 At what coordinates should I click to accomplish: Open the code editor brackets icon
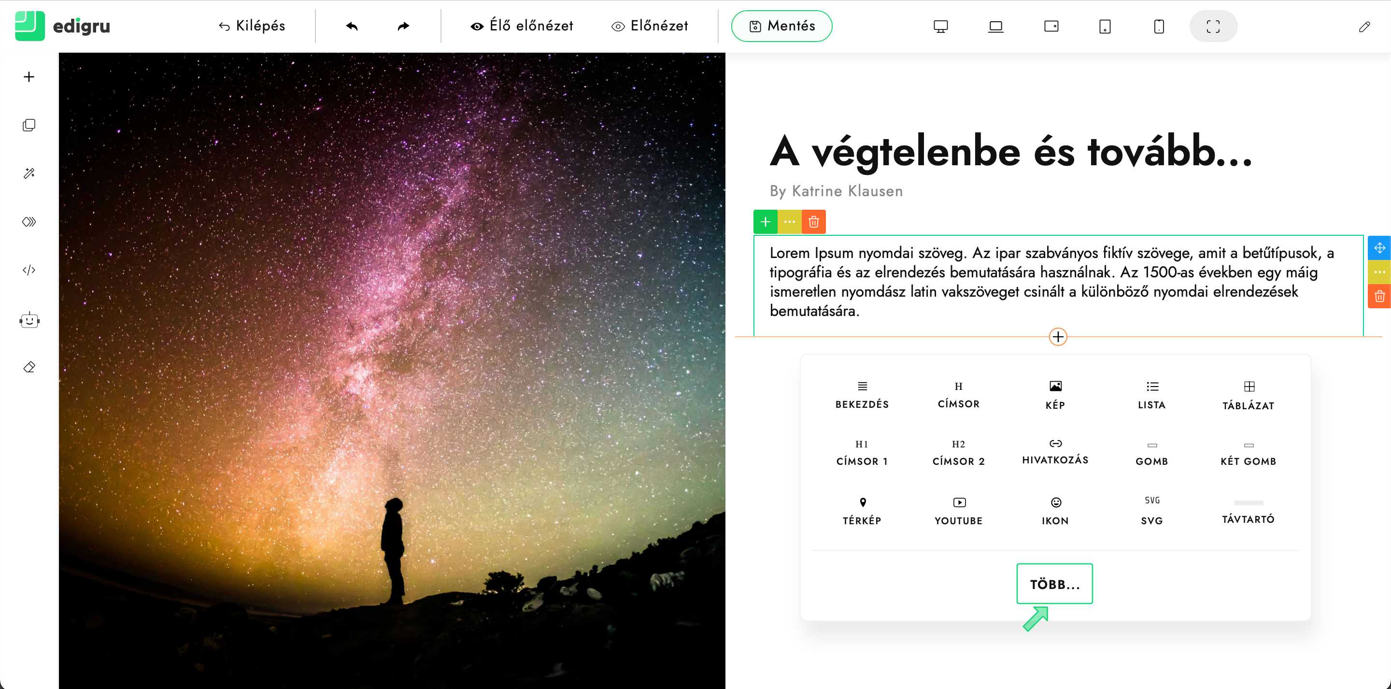pos(29,270)
